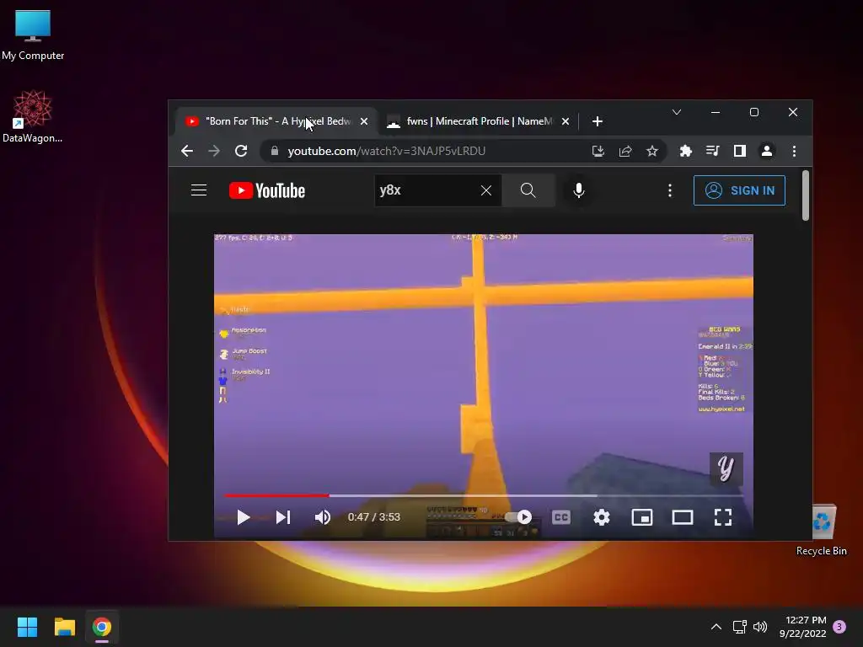The image size is (863, 647).
Task: Share this page from address bar
Action: point(625,151)
